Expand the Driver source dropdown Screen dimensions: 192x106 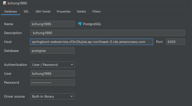(52, 96)
